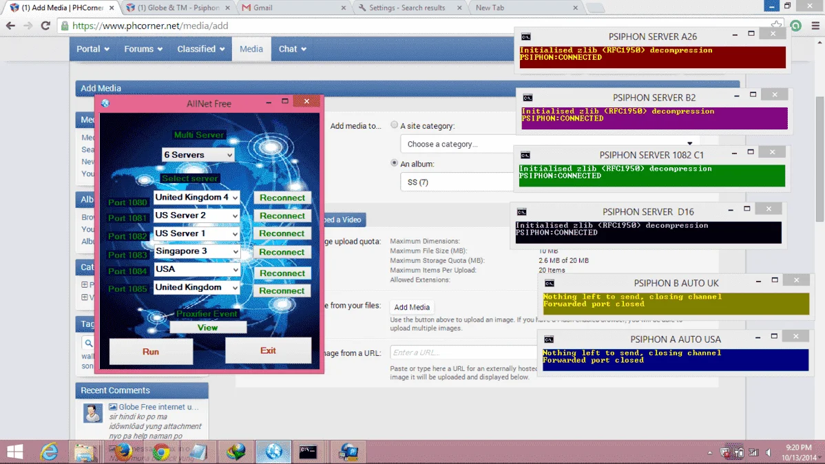Click the Add Media upload button

click(412, 307)
